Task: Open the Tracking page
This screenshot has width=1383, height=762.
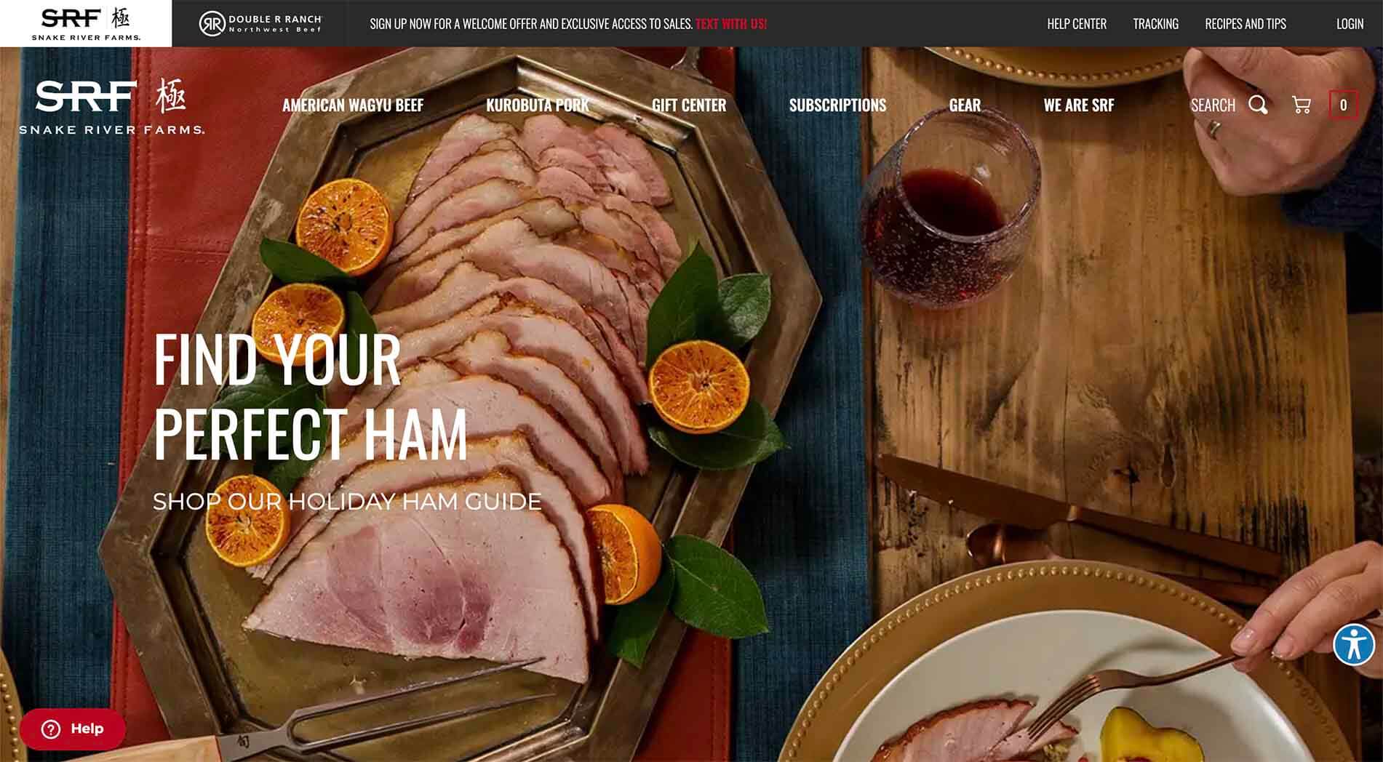Action: [x=1155, y=24]
